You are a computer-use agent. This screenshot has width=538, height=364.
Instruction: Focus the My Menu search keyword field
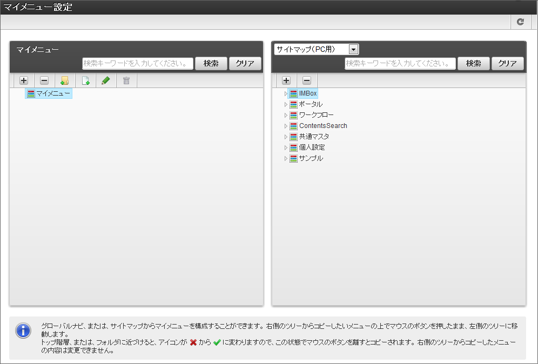tap(138, 64)
